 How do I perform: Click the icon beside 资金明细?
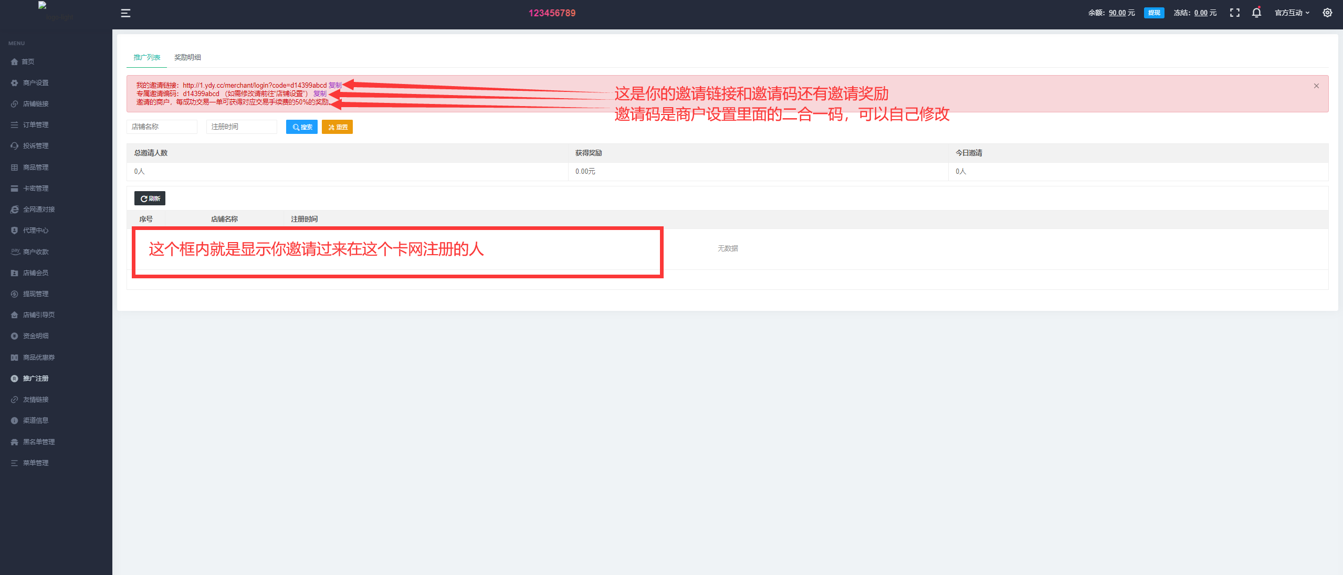(14, 336)
